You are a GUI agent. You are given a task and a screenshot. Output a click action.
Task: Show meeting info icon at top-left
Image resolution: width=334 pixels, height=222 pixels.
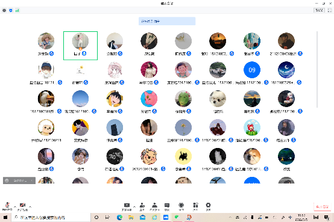4,10
